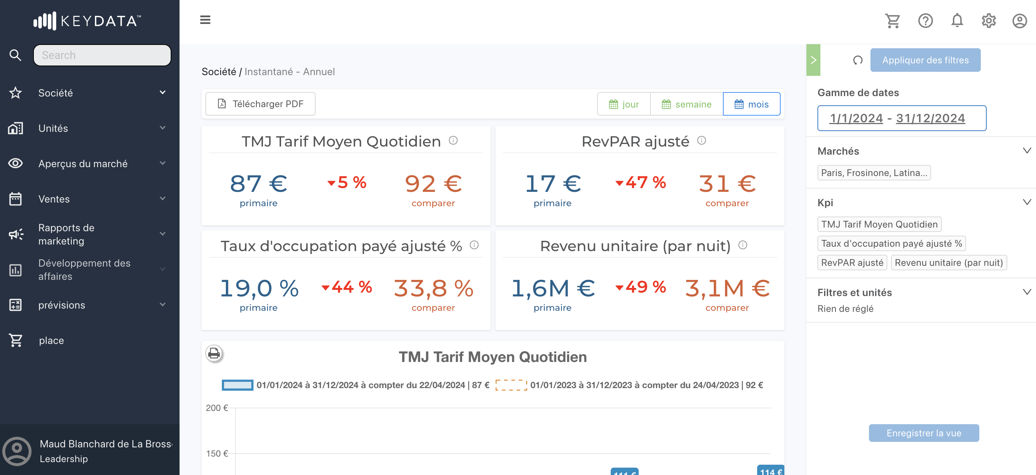The image size is (1036, 475).
Task: Open the user account icon in top bar
Action: (x=1019, y=21)
